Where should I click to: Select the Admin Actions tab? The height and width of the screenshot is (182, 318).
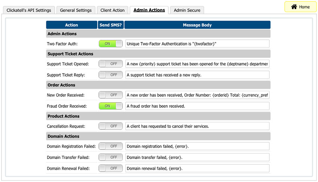149,10
